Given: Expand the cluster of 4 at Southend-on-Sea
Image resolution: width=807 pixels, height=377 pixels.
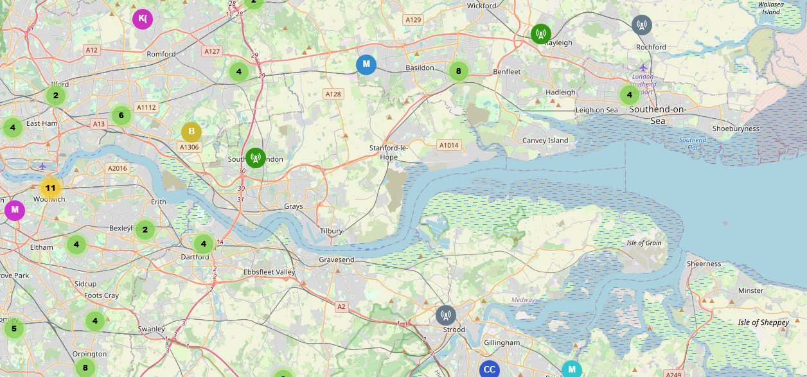Looking at the screenshot, I should 630,96.
